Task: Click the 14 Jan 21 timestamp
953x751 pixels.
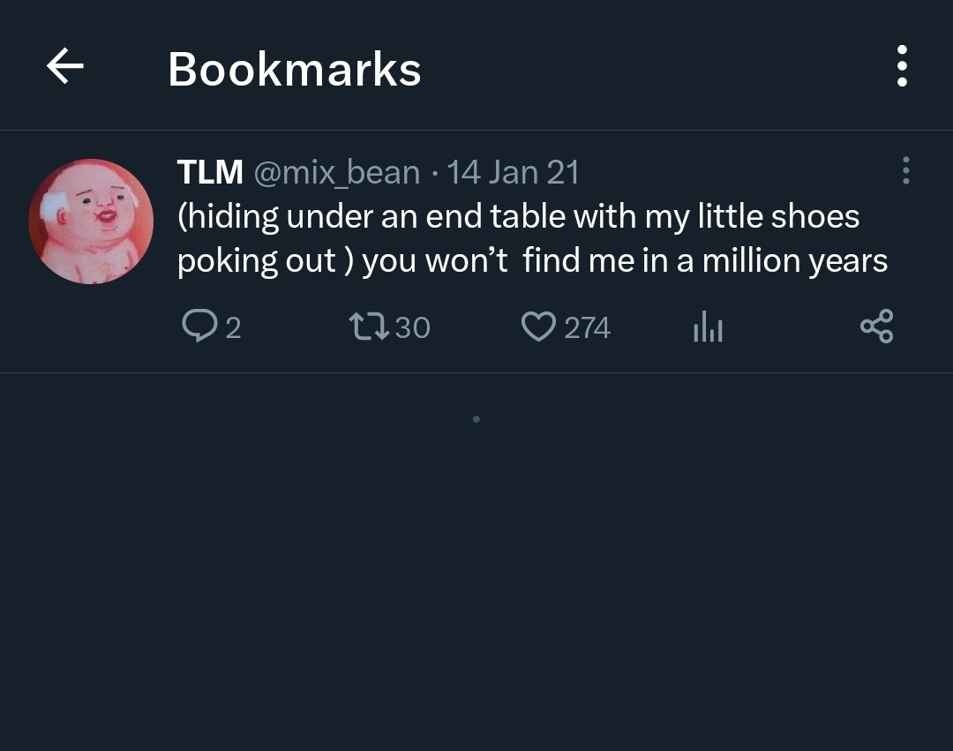Action: pos(513,172)
